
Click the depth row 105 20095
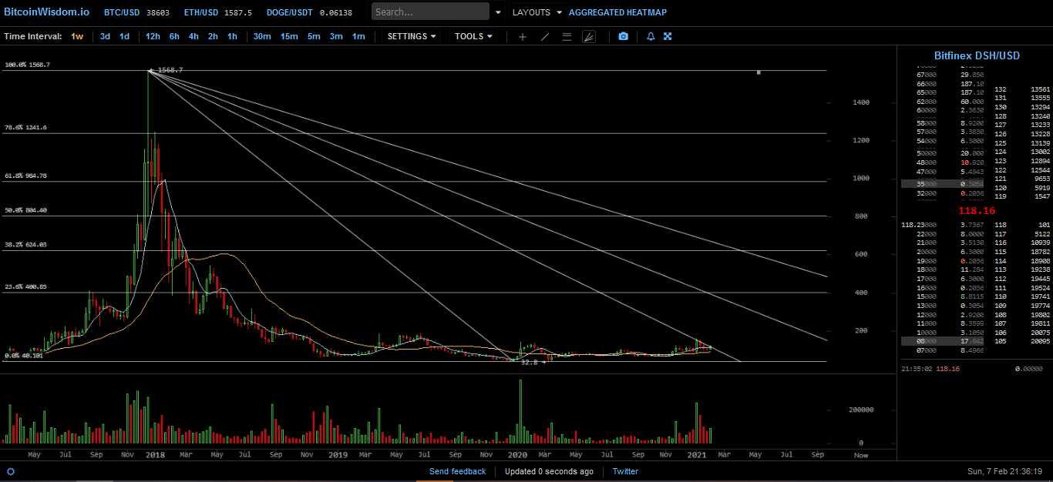(1022, 341)
